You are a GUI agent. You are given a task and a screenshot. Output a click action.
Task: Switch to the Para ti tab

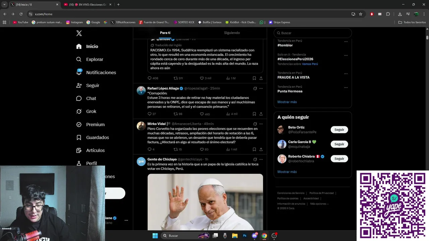point(165,33)
